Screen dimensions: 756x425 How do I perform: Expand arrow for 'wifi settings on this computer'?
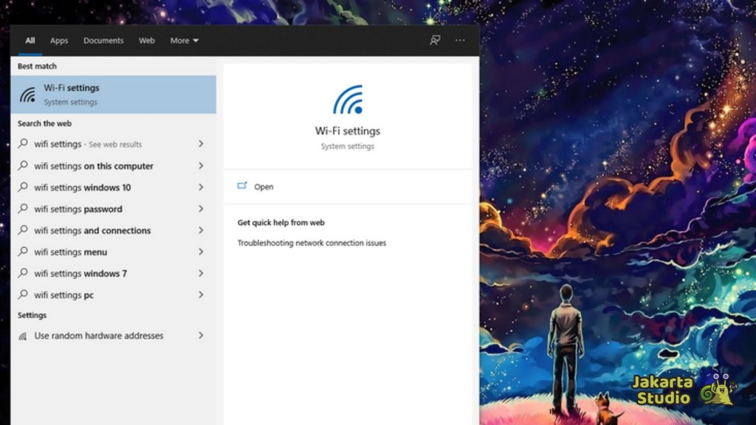pyautogui.click(x=201, y=166)
